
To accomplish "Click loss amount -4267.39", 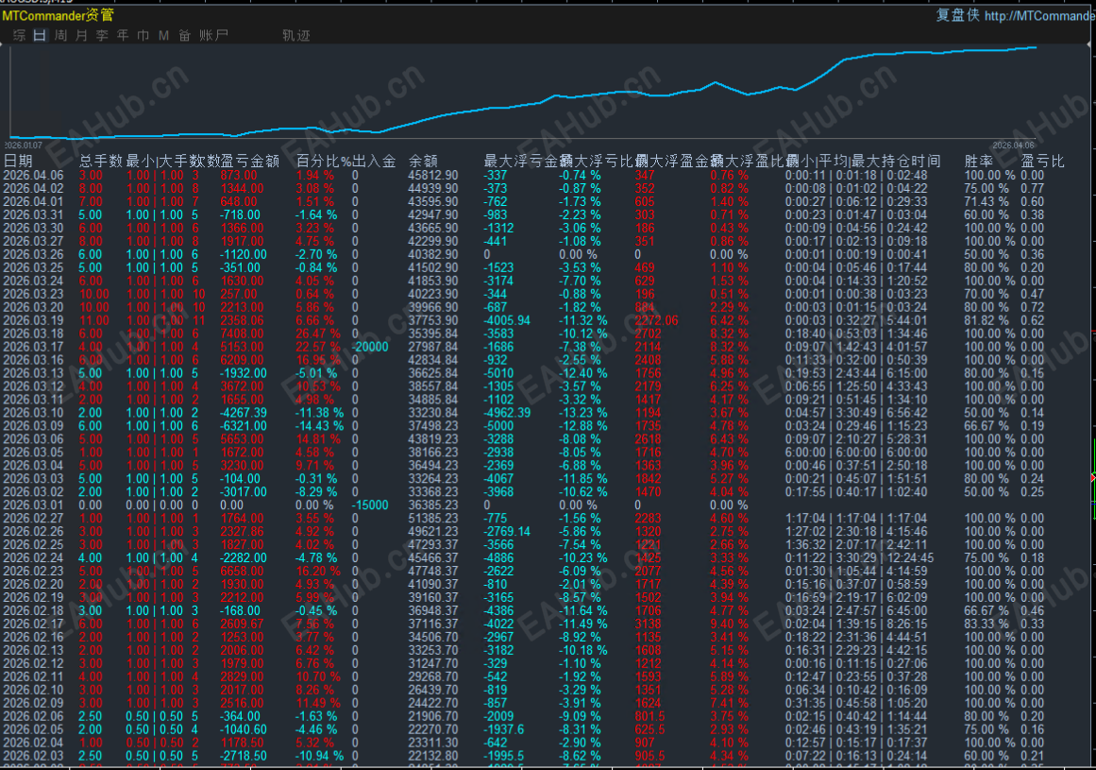I will tap(244, 413).
